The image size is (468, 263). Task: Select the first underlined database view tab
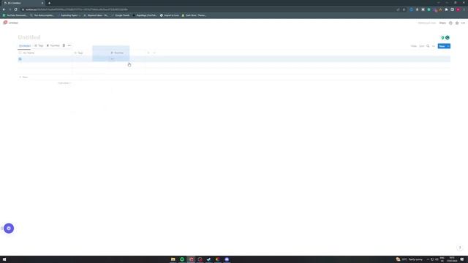point(24,46)
